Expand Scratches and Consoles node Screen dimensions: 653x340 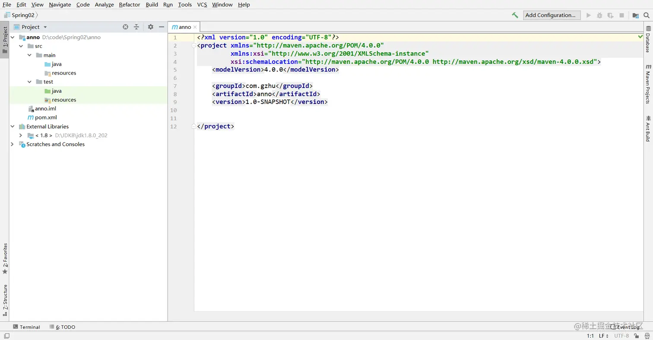tap(13, 144)
